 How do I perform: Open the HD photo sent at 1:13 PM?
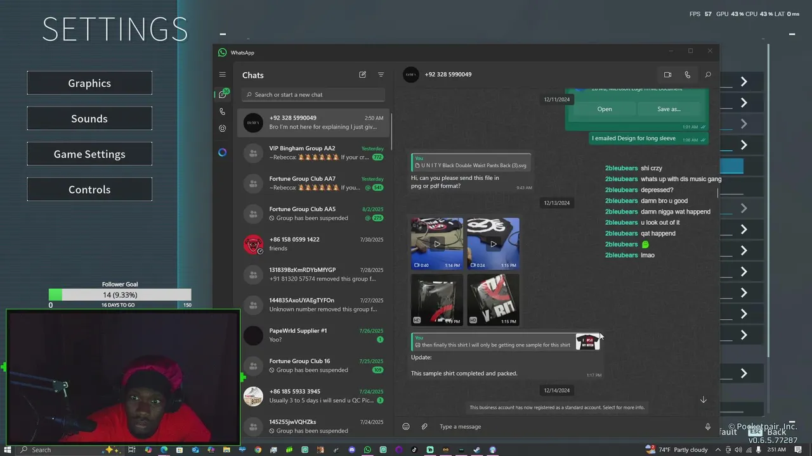coord(437,300)
